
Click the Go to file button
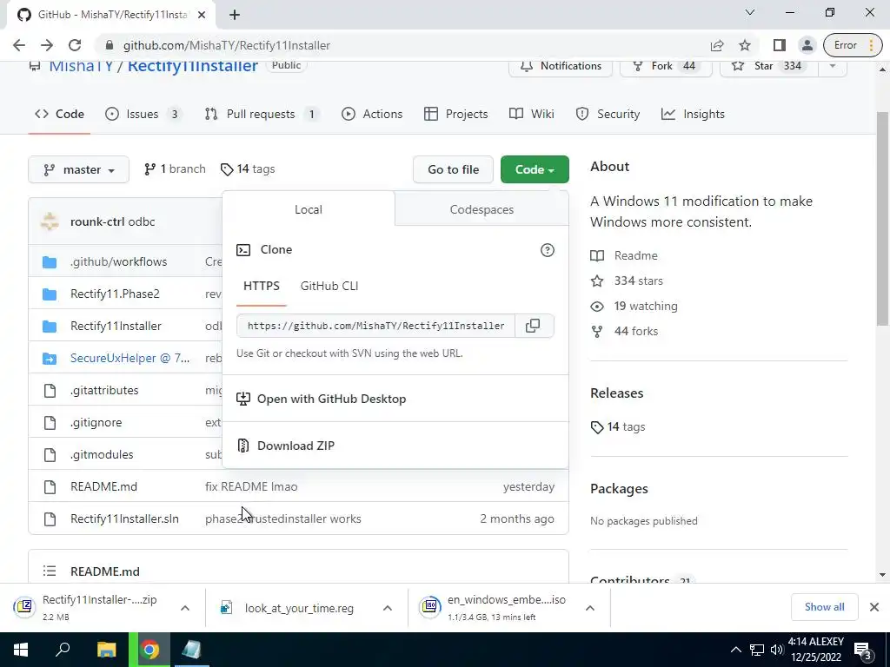(x=453, y=169)
